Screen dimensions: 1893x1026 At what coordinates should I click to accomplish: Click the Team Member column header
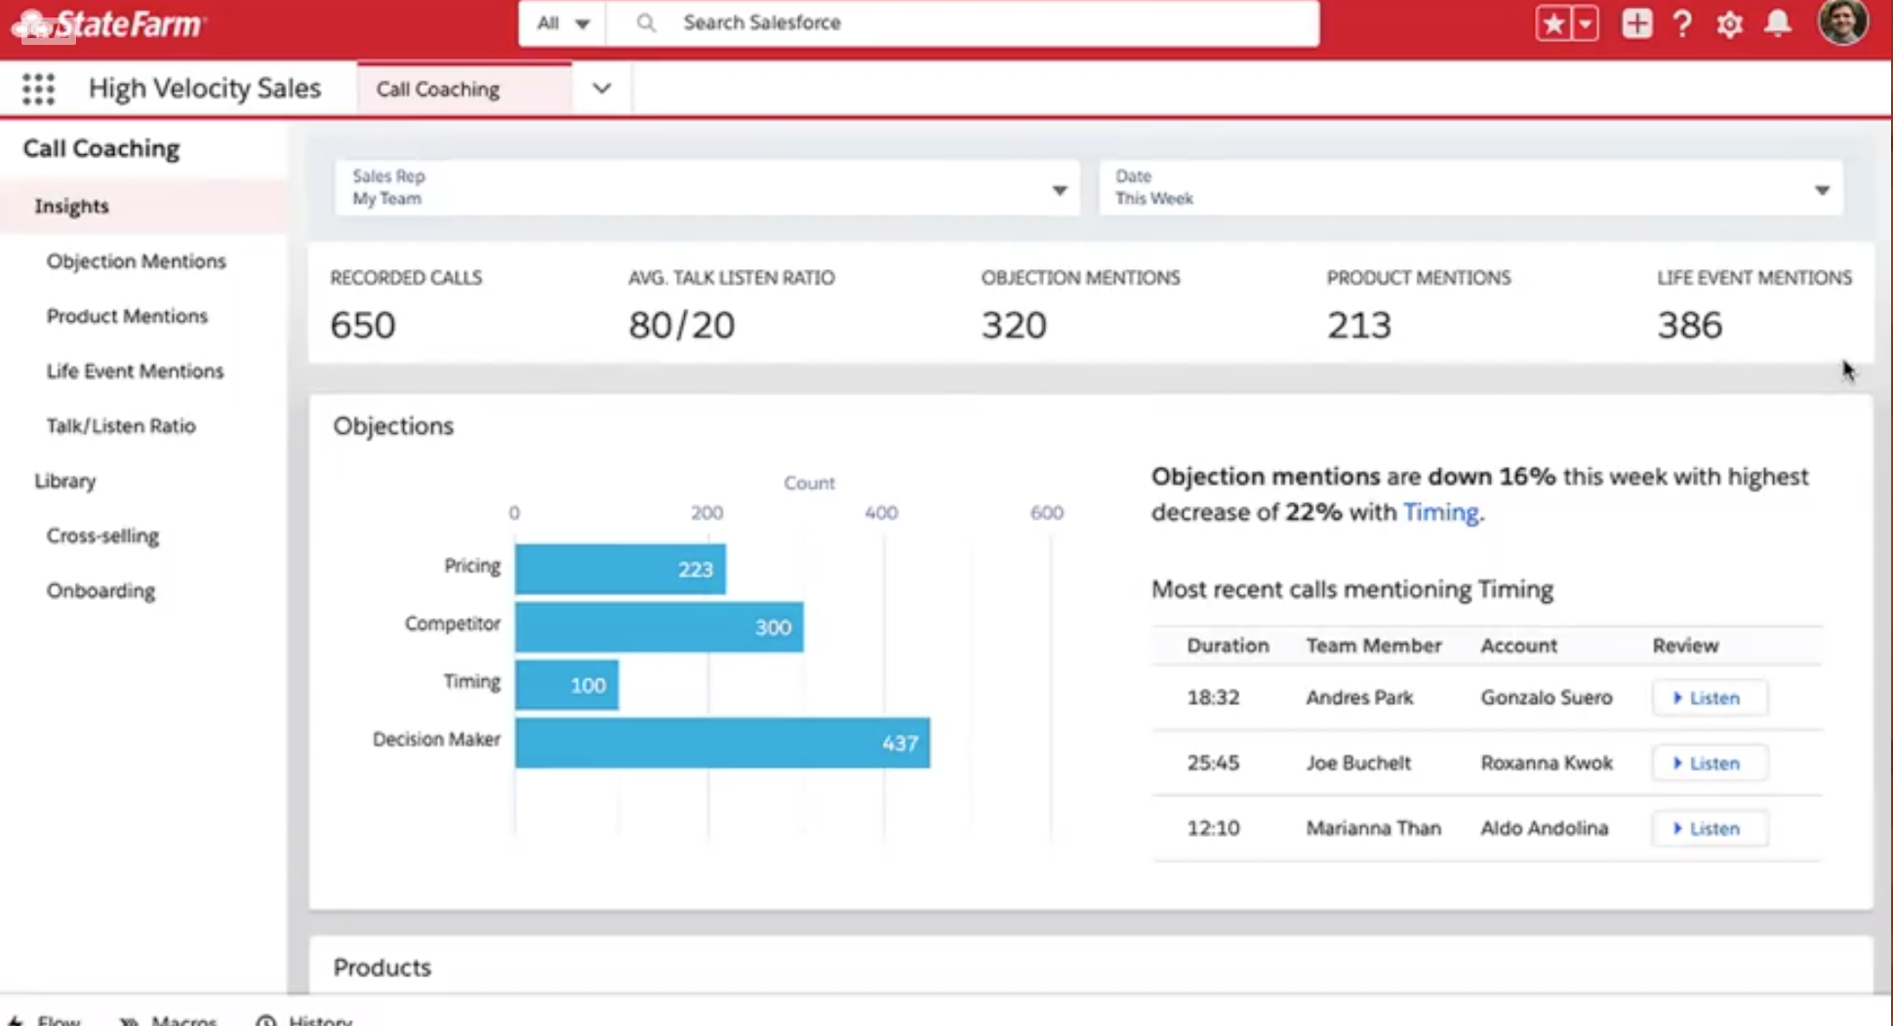click(x=1374, y=646)
